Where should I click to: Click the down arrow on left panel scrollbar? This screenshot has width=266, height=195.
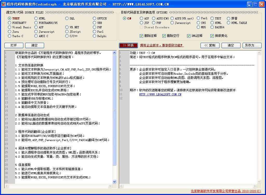coord(114,182)
